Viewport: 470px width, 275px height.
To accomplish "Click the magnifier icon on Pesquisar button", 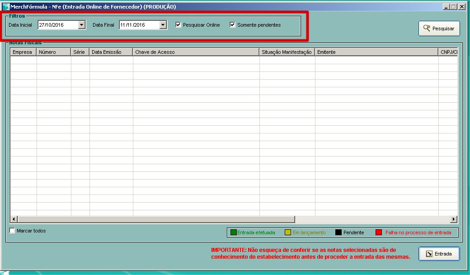I will [426, 28].
